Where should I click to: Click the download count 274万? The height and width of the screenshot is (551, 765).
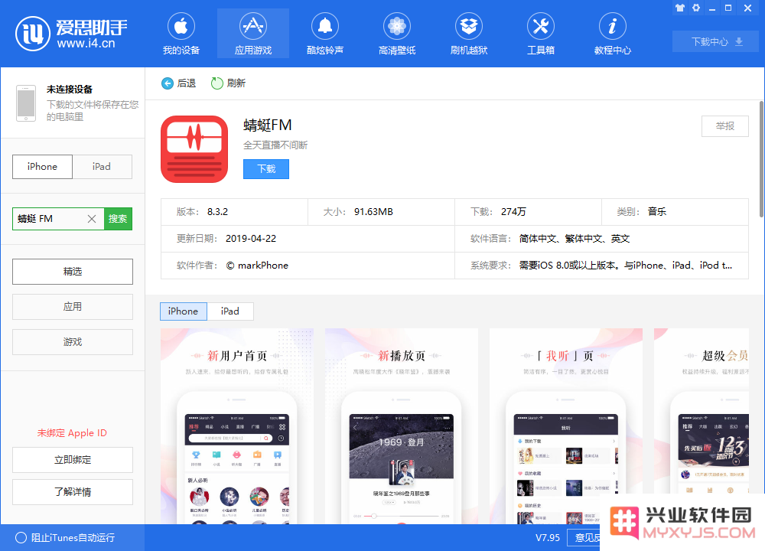(x=513, y=212)
